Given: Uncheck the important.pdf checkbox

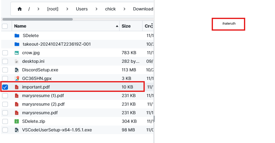Looking at the screenshot, I should (5, 87).
